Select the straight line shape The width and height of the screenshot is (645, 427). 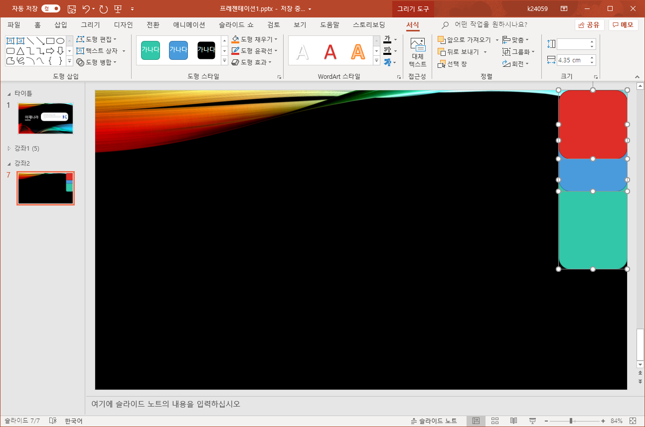[30, 40]
